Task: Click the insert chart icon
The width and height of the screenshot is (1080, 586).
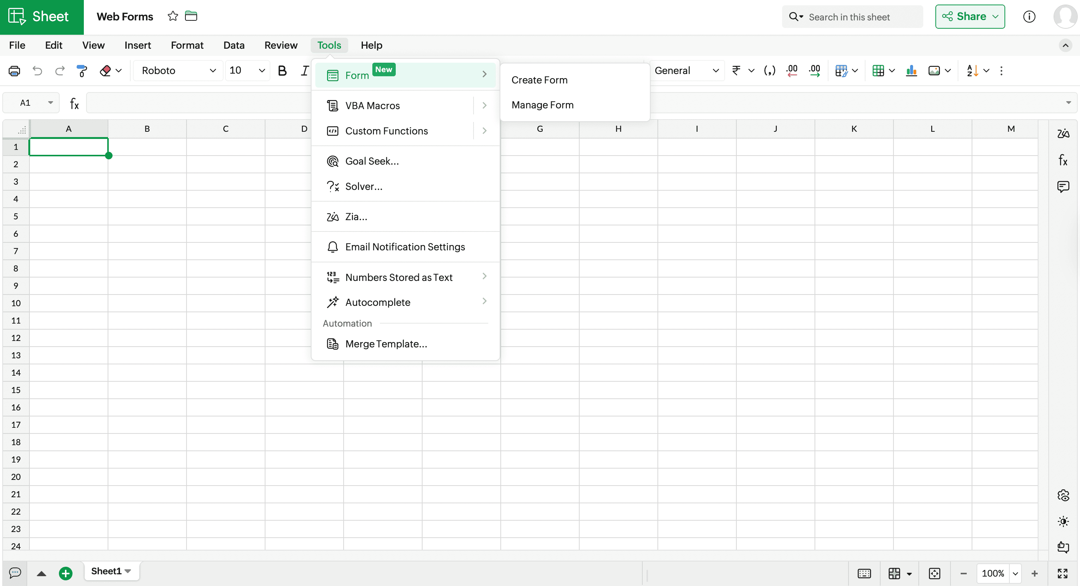Action: [911, 71]
